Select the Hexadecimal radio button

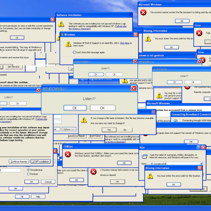coord(28,170)
